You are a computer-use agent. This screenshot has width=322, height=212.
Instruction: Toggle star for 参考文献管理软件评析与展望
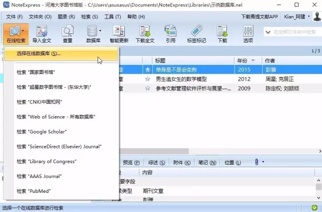pos(147,89)
